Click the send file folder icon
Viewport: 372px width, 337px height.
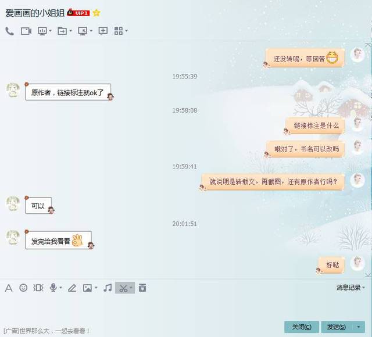62,31
